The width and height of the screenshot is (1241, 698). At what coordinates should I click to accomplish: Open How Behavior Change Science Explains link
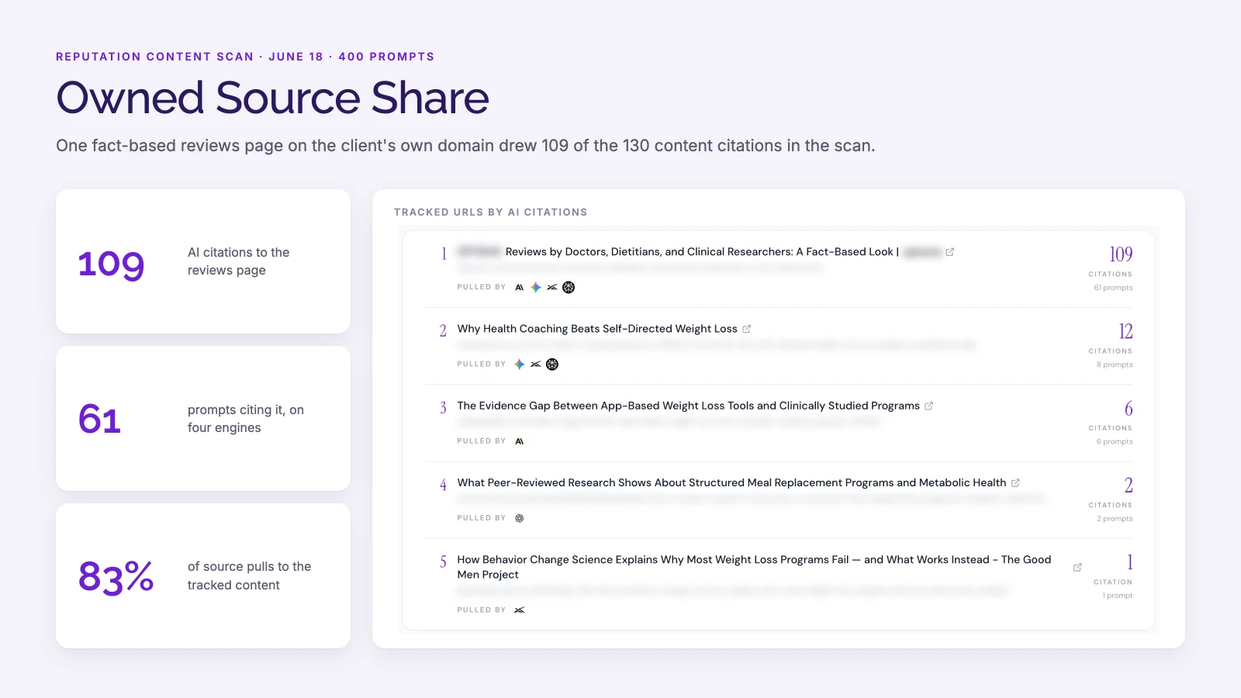754,567
